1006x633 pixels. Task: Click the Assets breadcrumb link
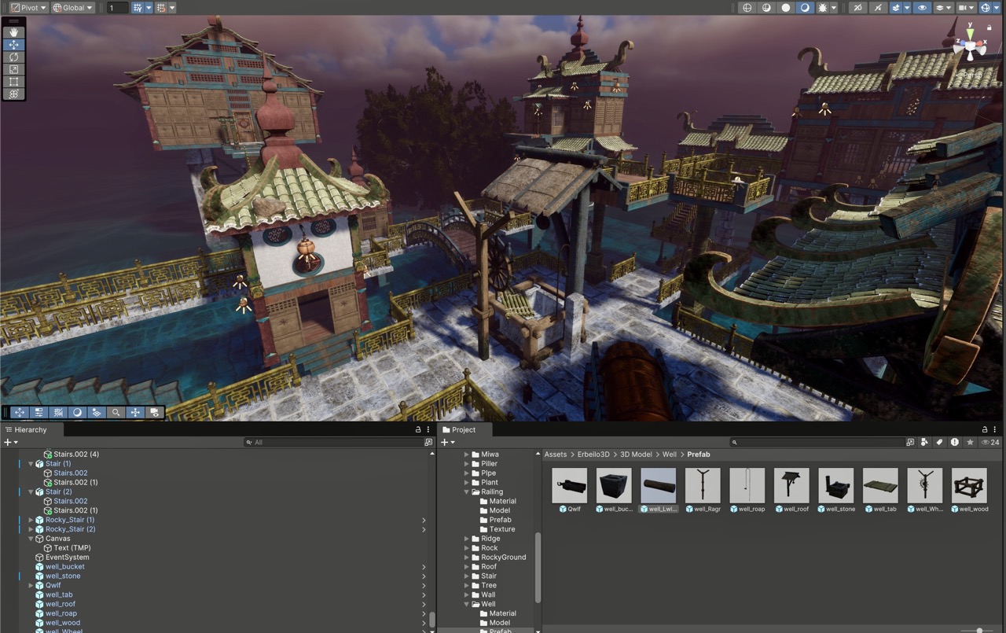coord(555,455)
